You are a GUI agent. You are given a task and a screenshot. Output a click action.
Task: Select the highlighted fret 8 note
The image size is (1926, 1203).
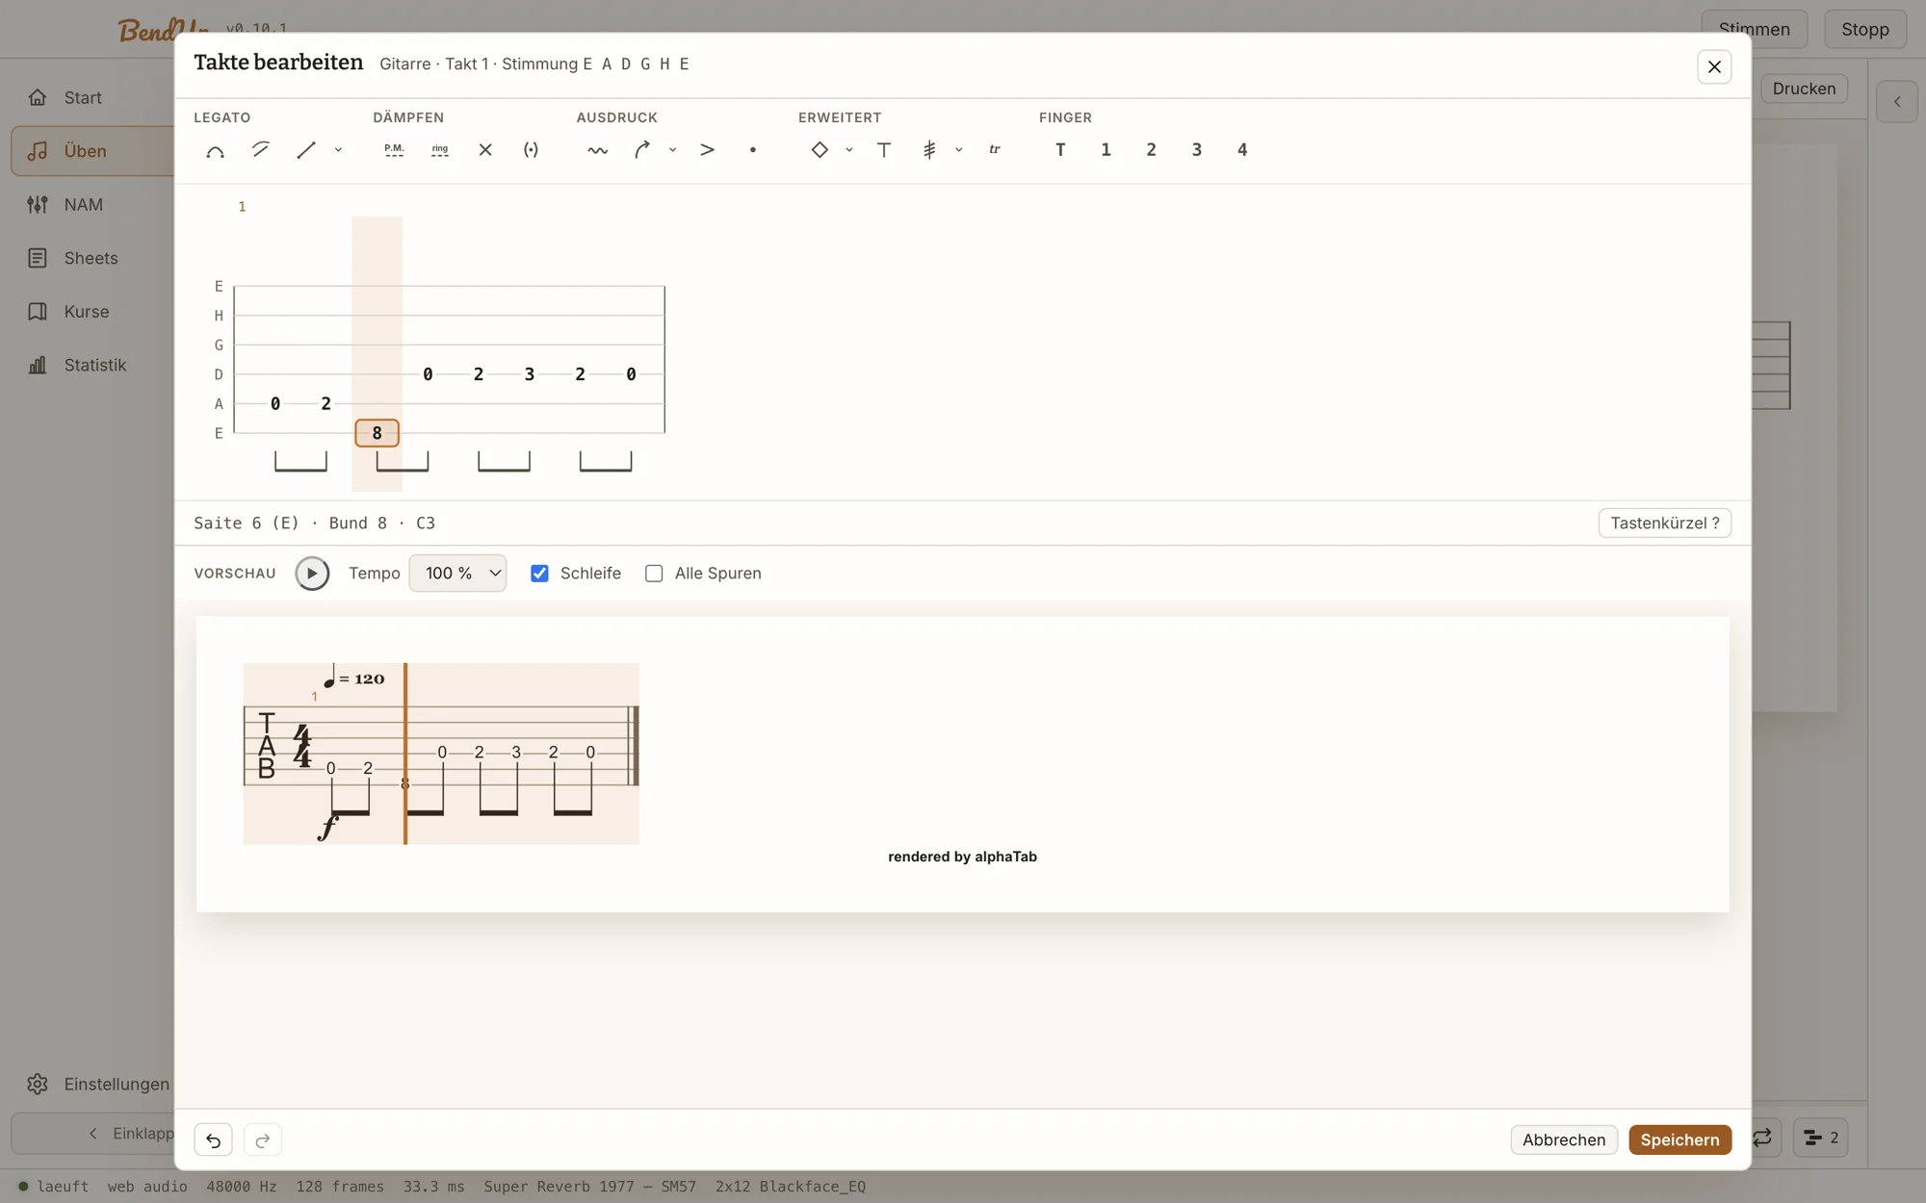click(x=377, y=433)
